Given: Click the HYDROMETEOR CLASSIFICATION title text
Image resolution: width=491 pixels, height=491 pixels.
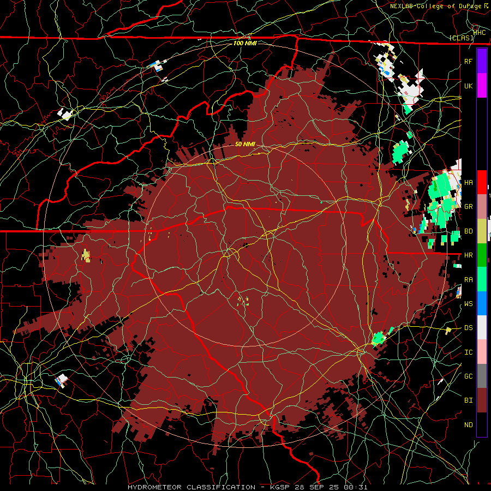Looking at the screenshot, I should pyautogui.click(x=191, y=487).
